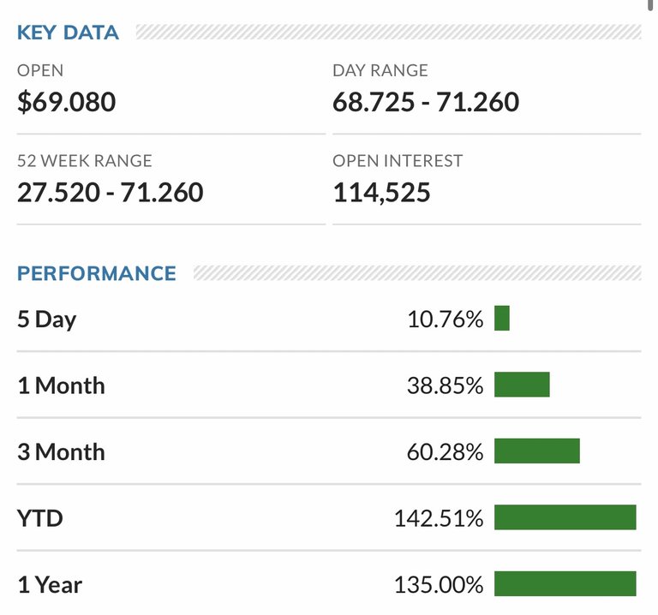Click the $69.080 open price value
This screenshot has width=658, height=615.
[67, 103]
